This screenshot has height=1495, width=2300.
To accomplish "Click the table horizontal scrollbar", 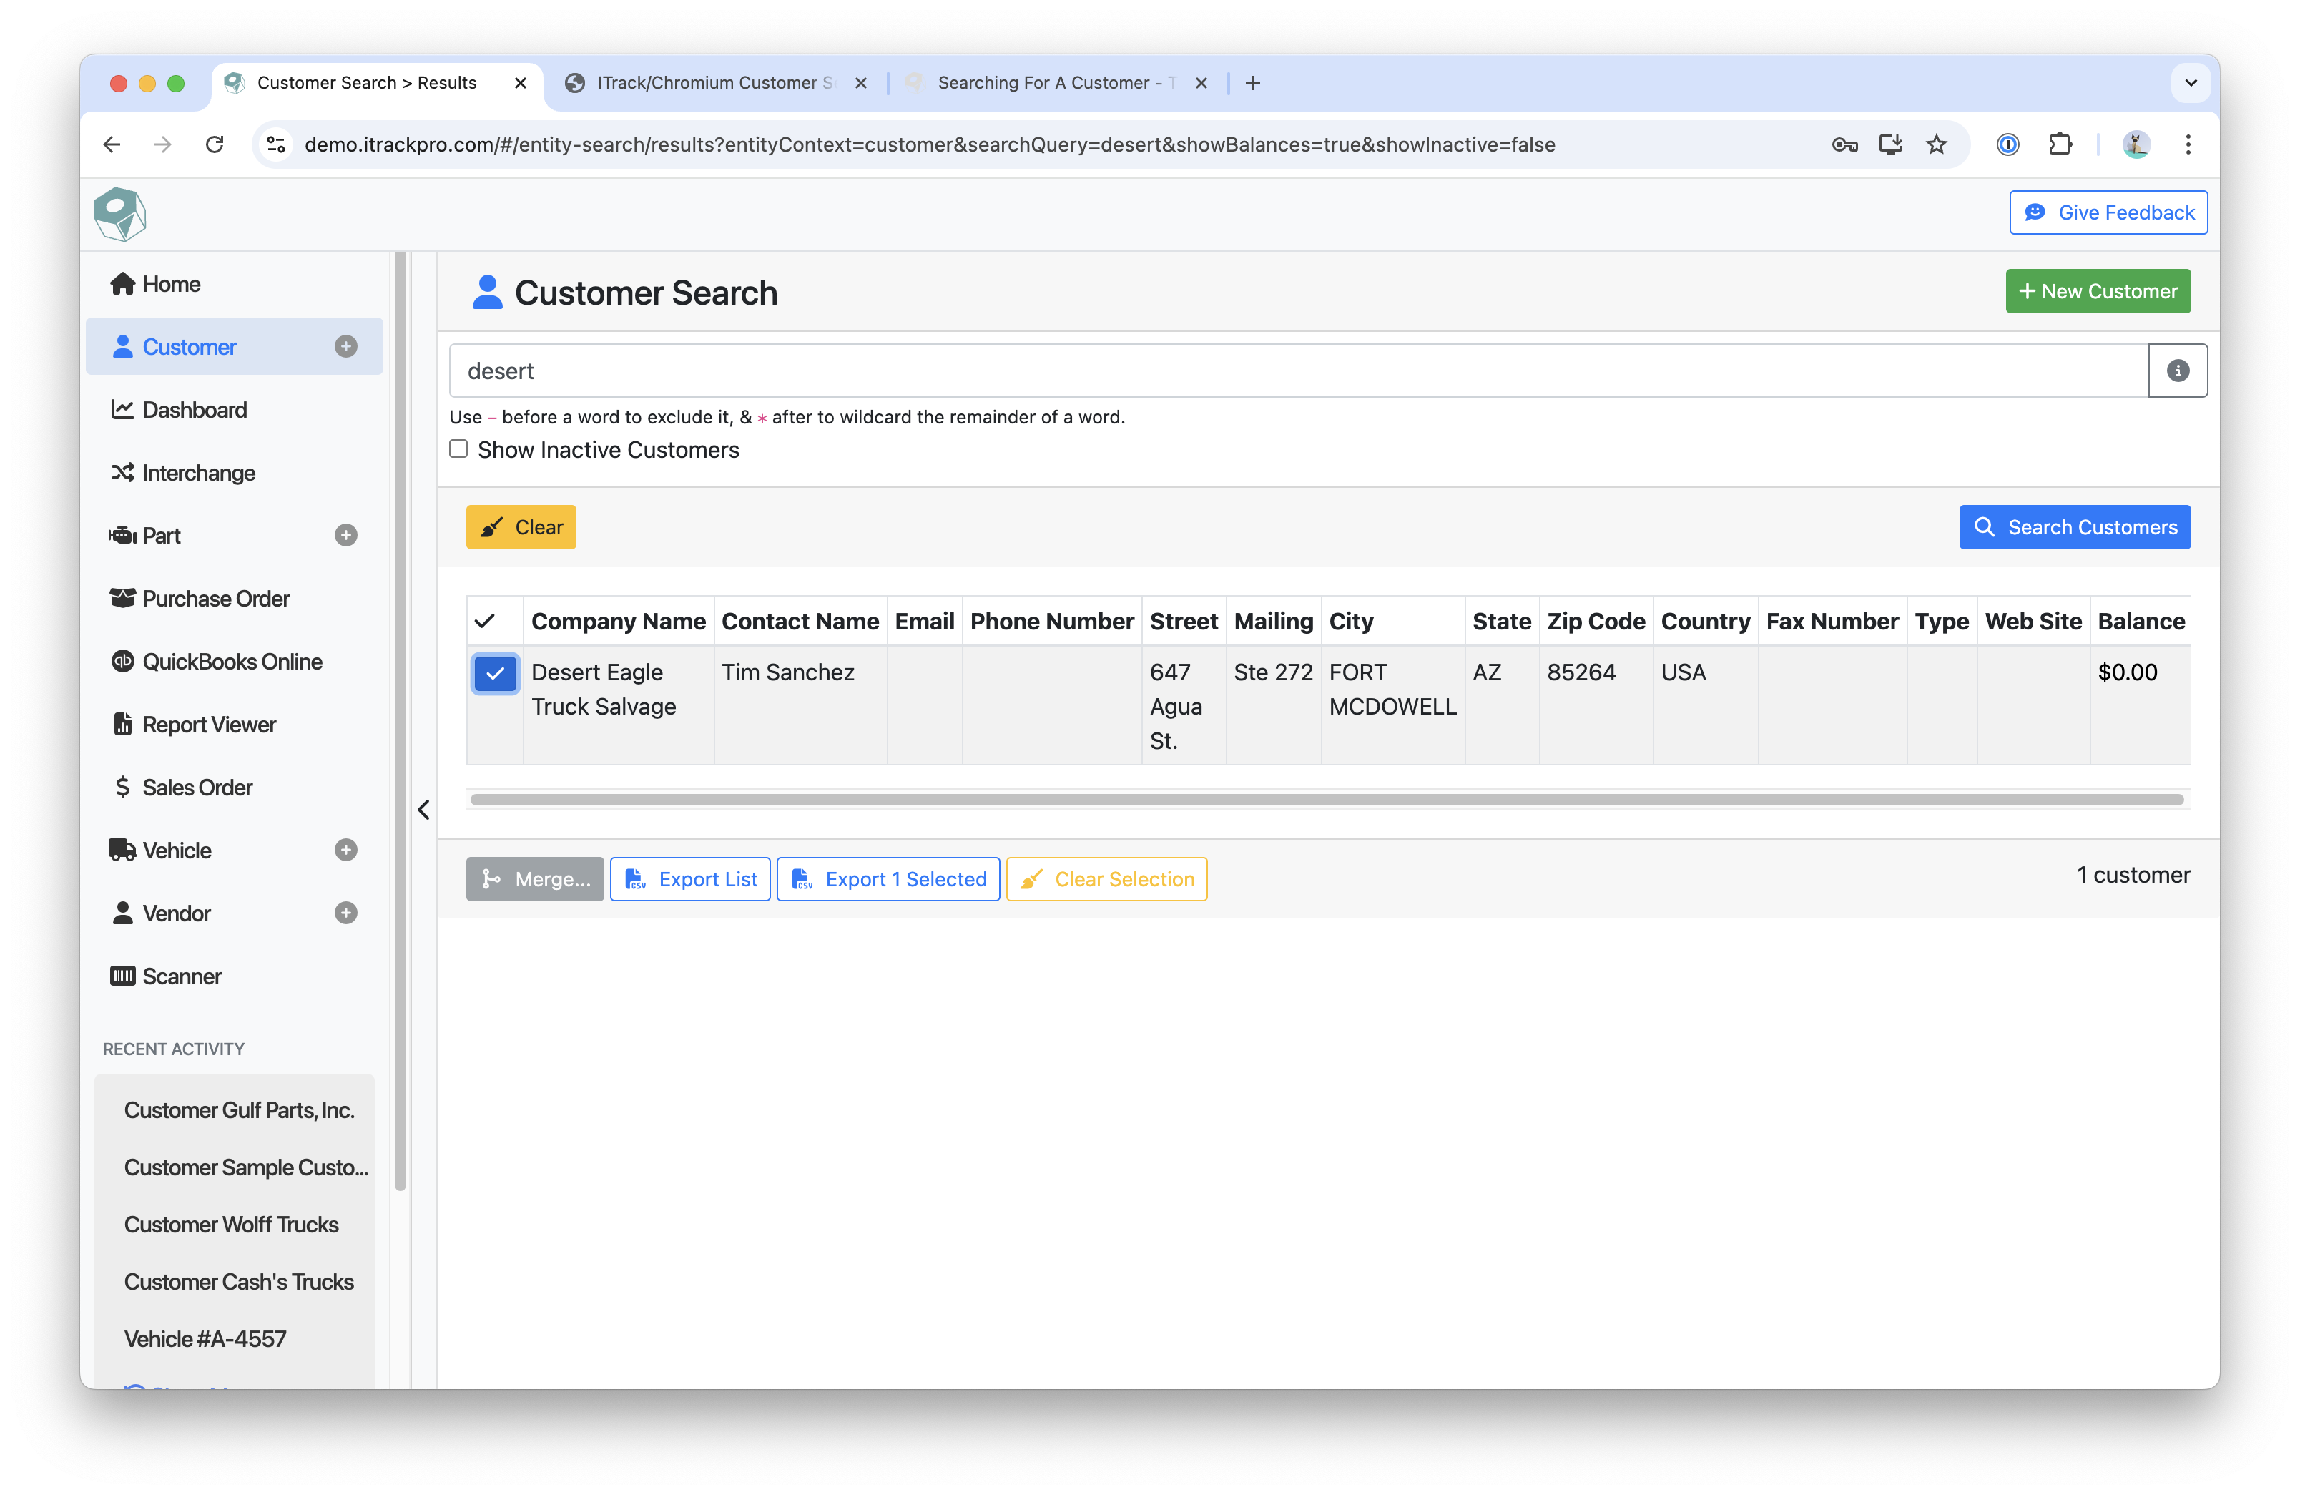I will (x=1326, y=800).
